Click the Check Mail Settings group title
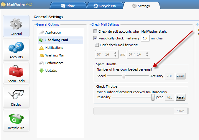Image resolution: width=199 pixels, height=140 pixels. pos(105,24)
